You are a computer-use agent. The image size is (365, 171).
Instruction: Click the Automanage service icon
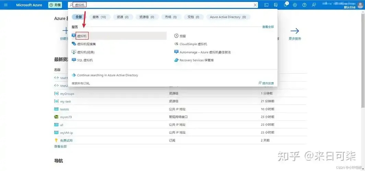point(176,52)
